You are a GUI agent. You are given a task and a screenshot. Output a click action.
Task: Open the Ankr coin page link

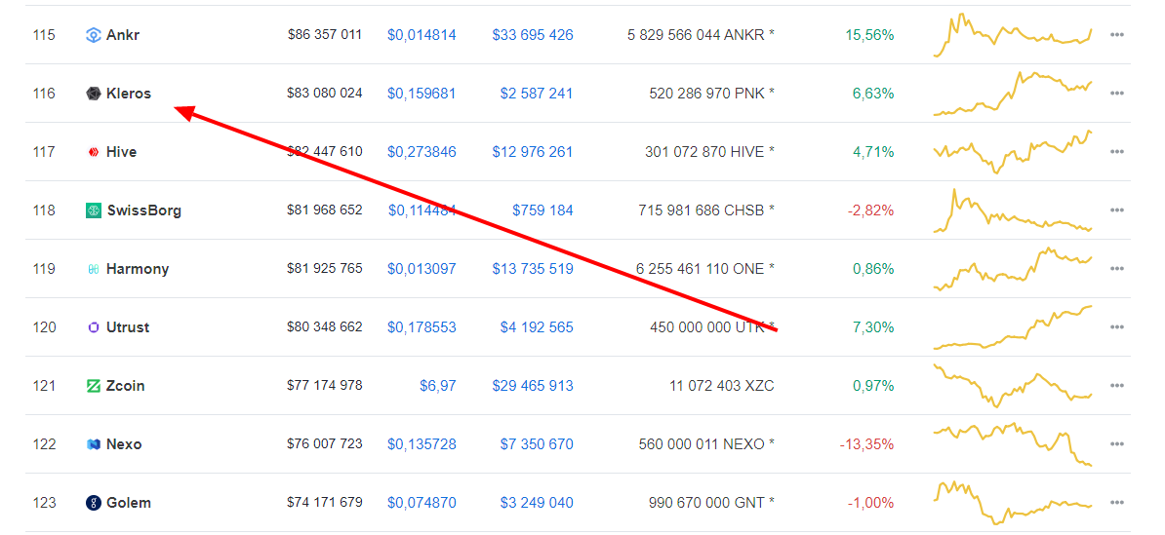(x=123, y=35)
